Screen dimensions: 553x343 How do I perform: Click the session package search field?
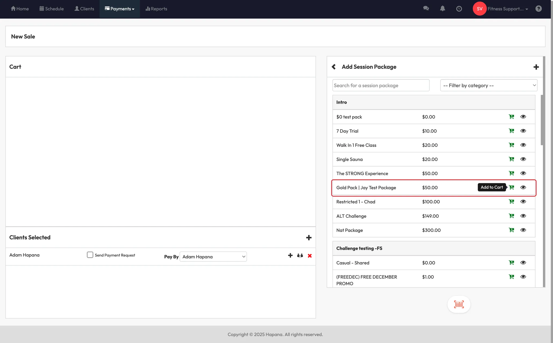click(x=381, y=85)
